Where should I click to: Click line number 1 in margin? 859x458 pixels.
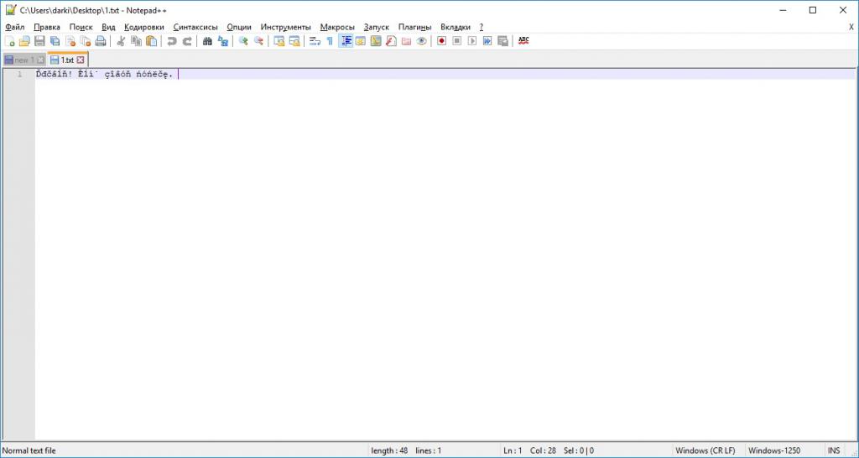coord(20,75)
